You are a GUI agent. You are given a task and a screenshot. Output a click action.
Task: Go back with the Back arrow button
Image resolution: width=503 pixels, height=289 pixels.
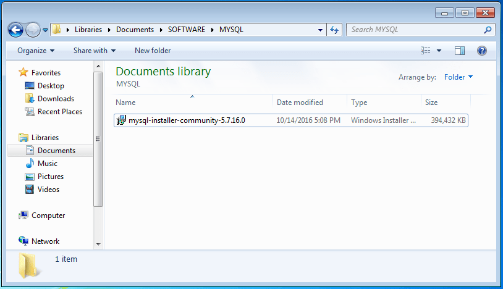coord(15,30)
